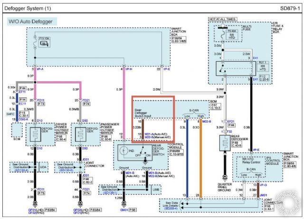The height and width of the screenshot is (219, 304).
Task: Open the SD130-1 ground distribution reference
Action: [x=110, y=192]
